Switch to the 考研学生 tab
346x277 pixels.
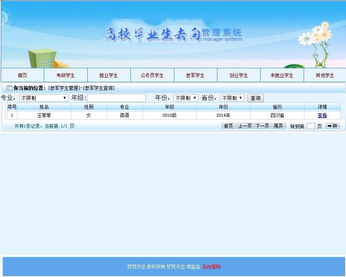(x=65, y=75)
